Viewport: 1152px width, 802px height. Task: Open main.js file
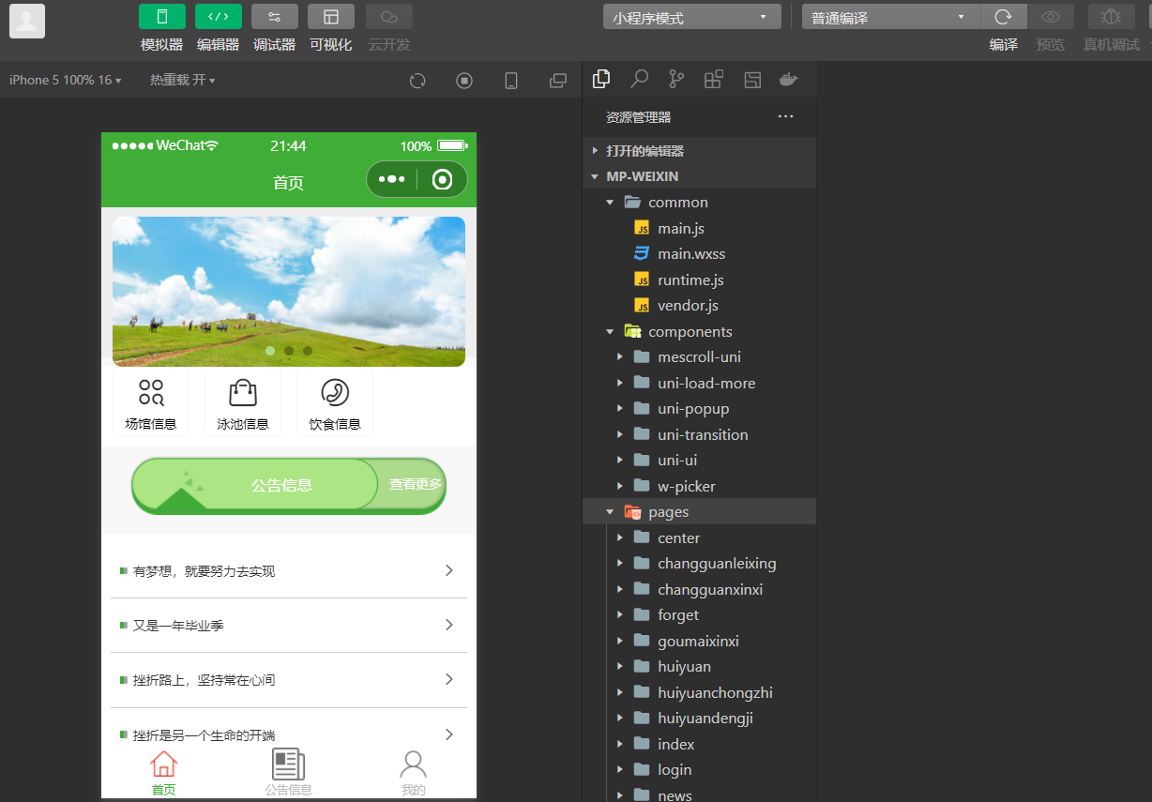[x=699, y=228]
